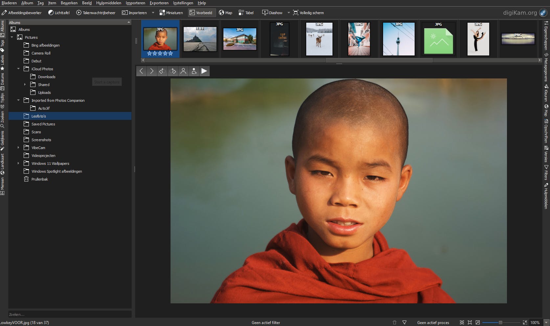Viewport: 550px width, 326px height.
Task: Click the filter funnel icon in status bar
Action: [x=404, y=322]
